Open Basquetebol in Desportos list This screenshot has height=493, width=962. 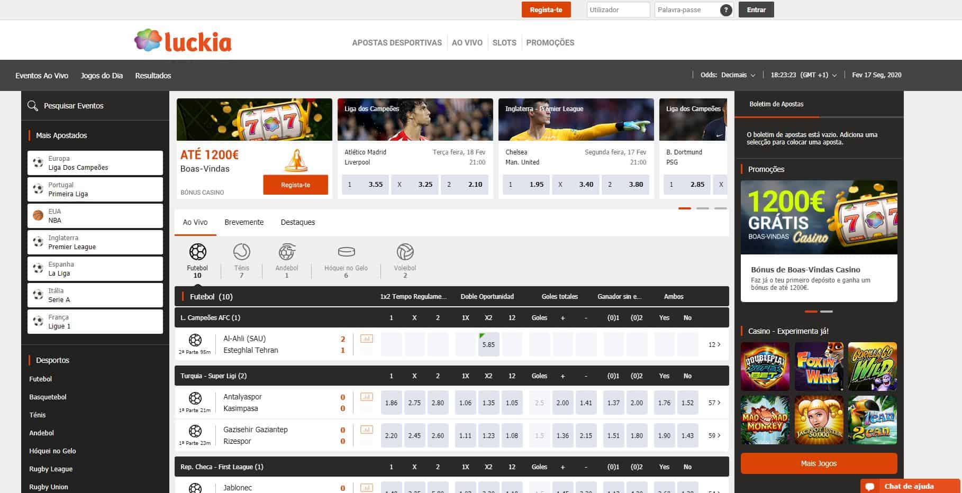coord(48,397)
